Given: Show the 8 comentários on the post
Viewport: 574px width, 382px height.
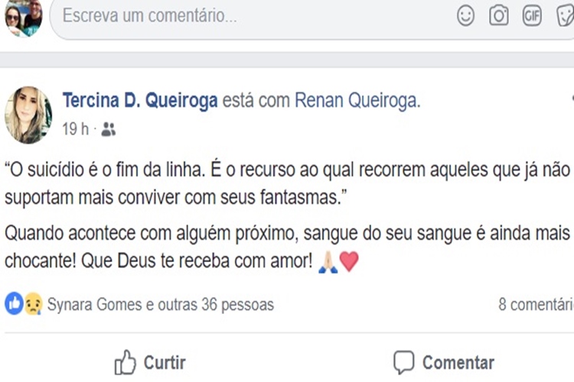Looking at the screenshot, I should click(x=536, y=305).
